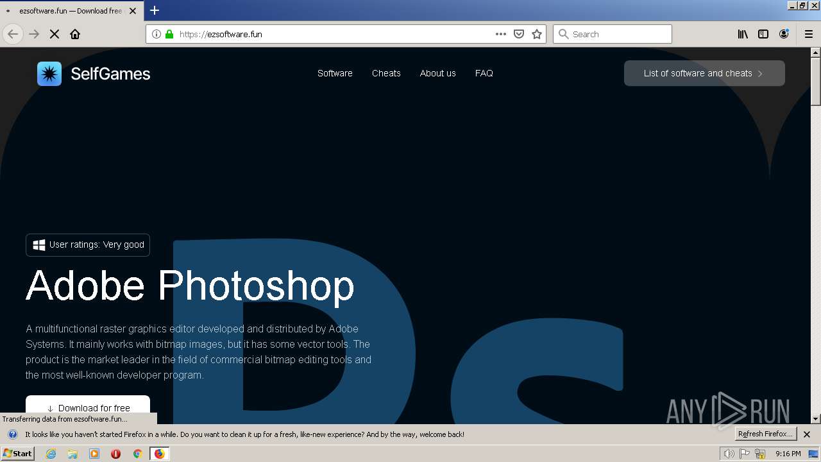821x462 pixels.
Task: Open the Firefox hamburger menu
Action: [809, 34]
